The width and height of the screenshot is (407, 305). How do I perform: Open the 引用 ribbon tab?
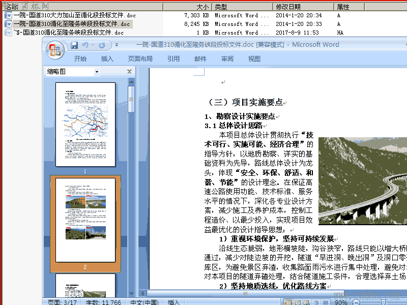click(x=173, y=59)
